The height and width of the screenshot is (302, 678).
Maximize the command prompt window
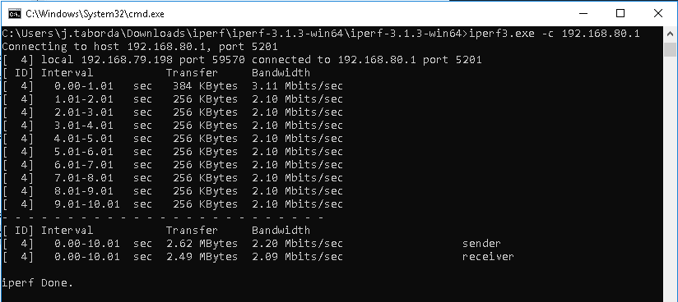tap(620, 13)
